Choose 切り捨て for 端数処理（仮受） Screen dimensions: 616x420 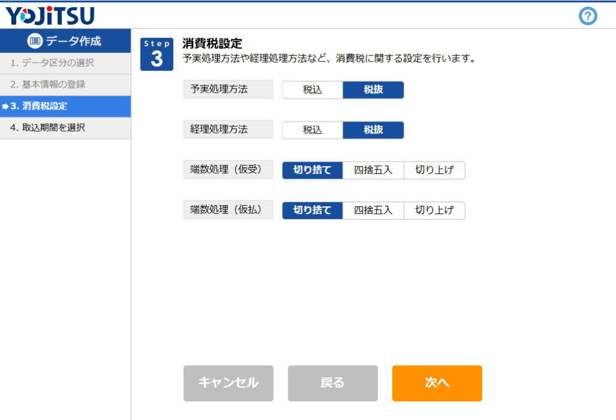point(312,170)
